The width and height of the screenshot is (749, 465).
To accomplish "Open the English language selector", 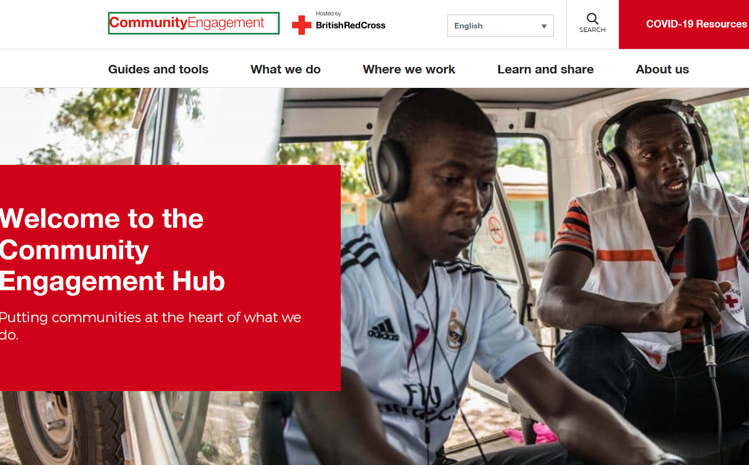I will click(500, 26).
